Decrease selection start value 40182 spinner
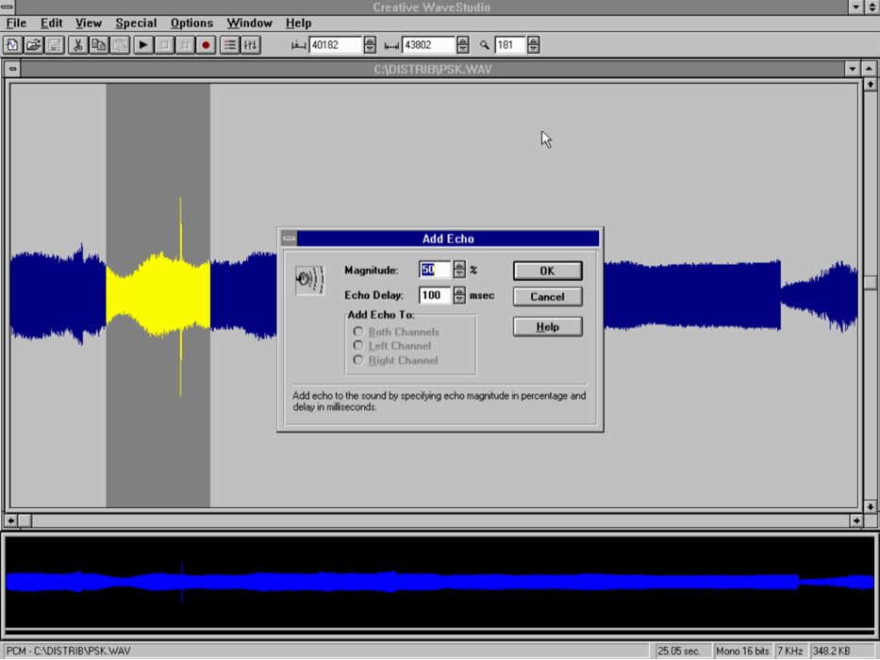Image resolution: width=880 pixels, height=660 pixels. click(x=370, y=49)
